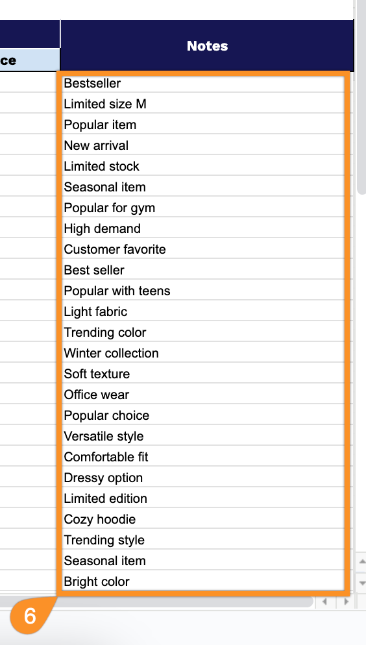Select the Popular with teens cell

[202, 291]
